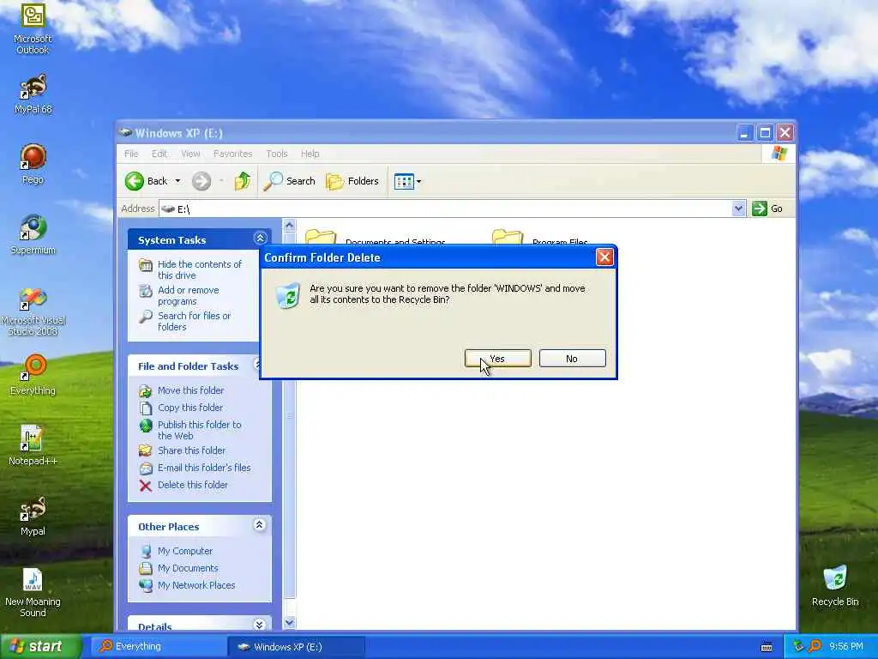
Task: Toggle the Folders pane button
Action: coord(352,181)
